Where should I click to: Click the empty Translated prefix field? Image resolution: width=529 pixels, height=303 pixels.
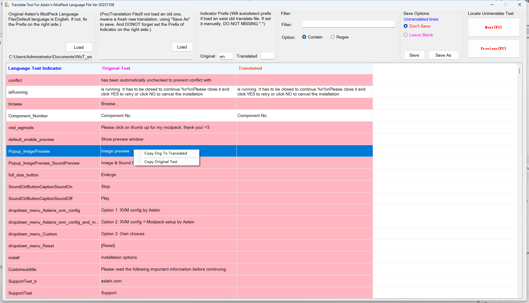tap(267, 56)
